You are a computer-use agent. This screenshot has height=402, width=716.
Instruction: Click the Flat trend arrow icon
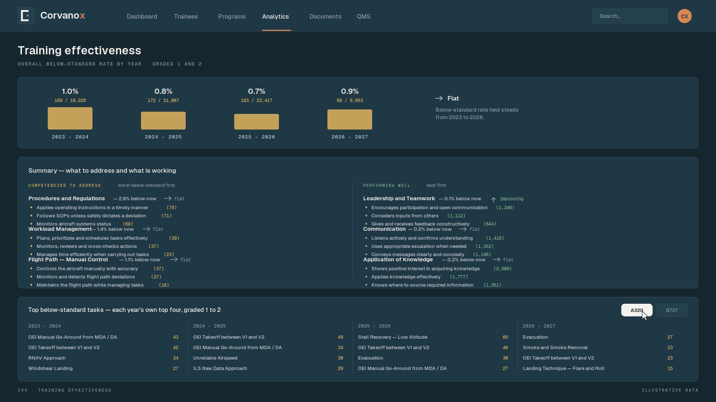[x=439, y=98]
